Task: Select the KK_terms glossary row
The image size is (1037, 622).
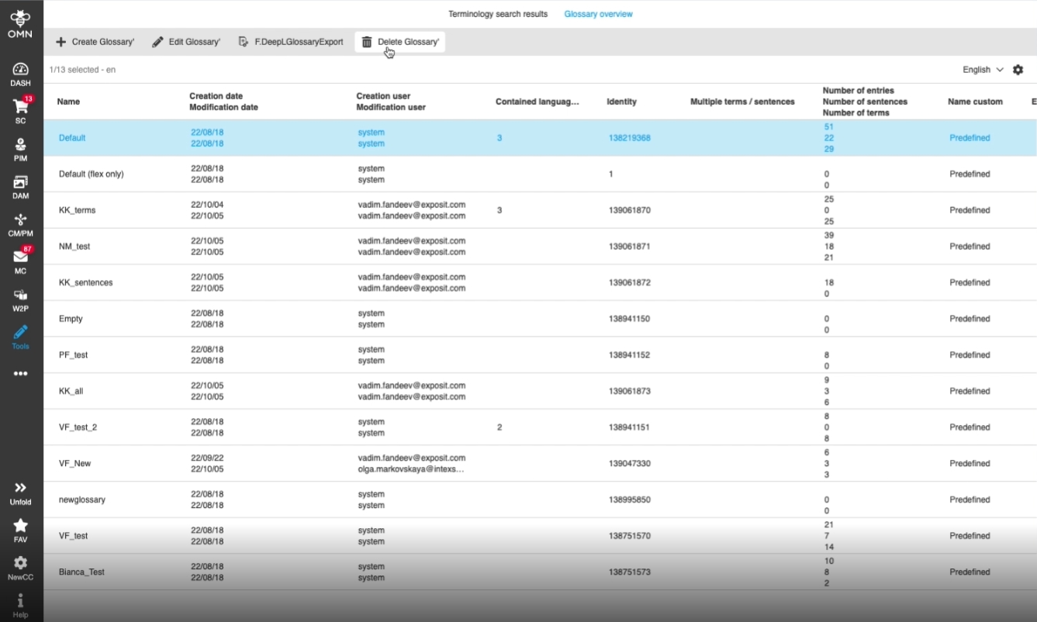Action: [78, 210]
